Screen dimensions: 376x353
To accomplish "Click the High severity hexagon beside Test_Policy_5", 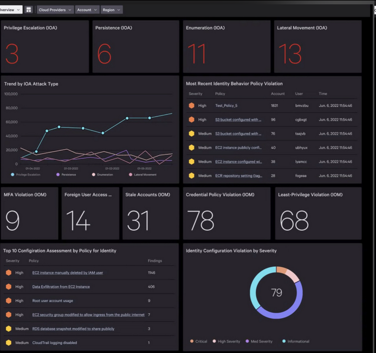I will [191, 105].
